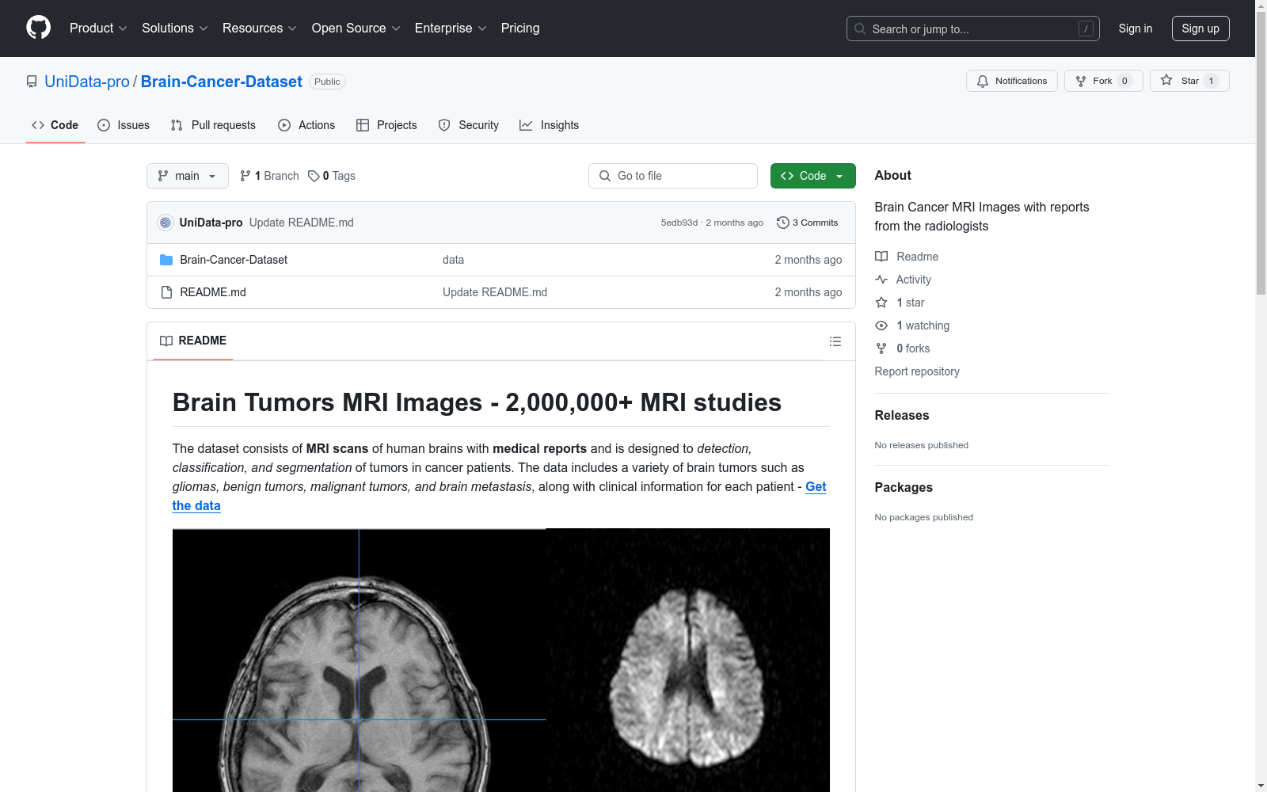
Task: Open the Insights tab
Action: pyautogui.click(x=550, y=125)
